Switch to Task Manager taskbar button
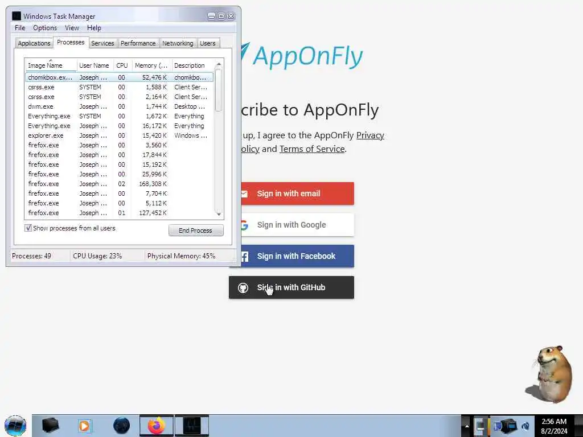This screenshot has width=583, height=437. (x=192, y=426)
